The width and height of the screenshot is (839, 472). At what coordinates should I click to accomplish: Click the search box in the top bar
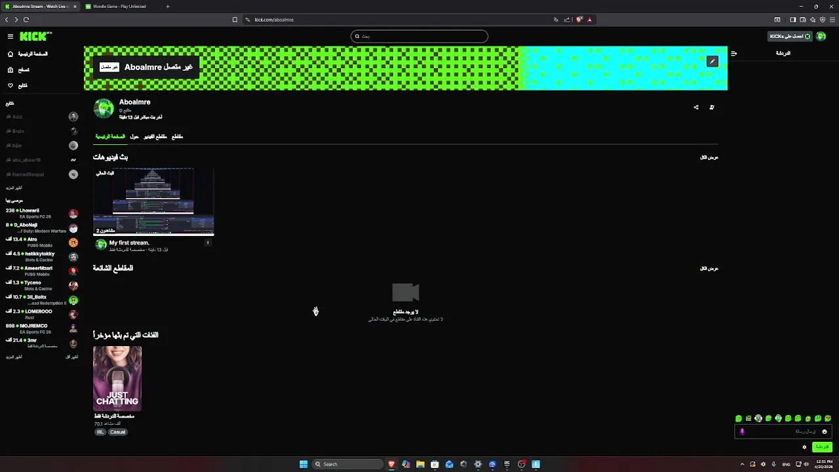419,36
